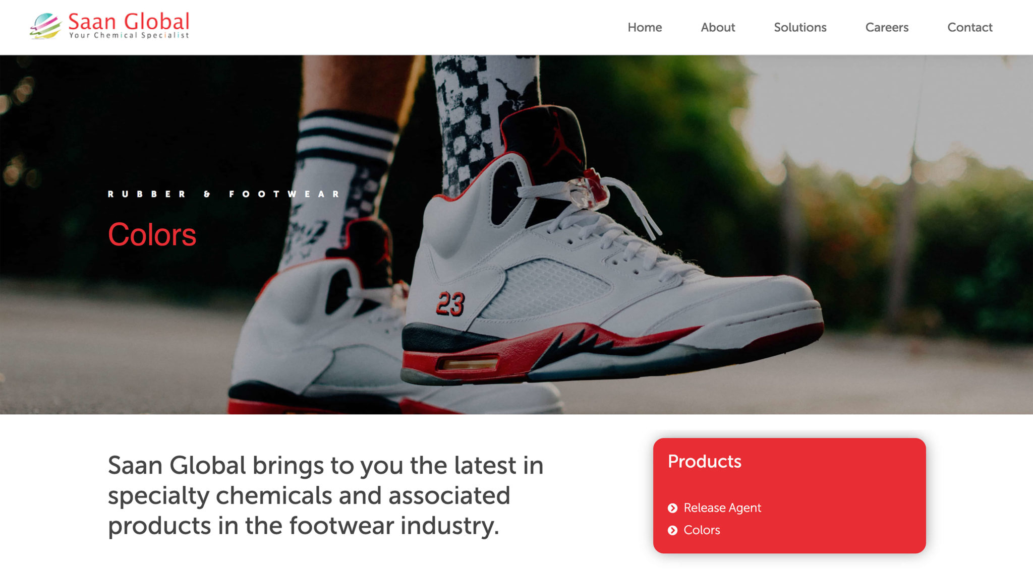Click the Saan Global intro paragraph text
This screenshot has height=575, width=1033.
[326, 495]
